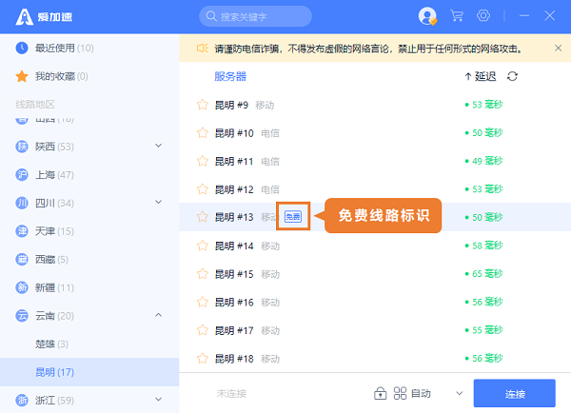571x413 pixels.
Task: Dismiss the yellow anti-fraud notice banner
Action: tap(558, 48)
